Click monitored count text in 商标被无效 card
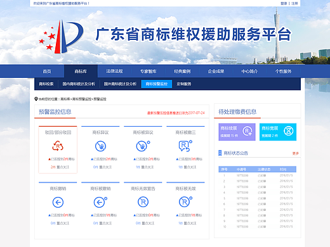The image size is (330, 247). pos(189,215)
